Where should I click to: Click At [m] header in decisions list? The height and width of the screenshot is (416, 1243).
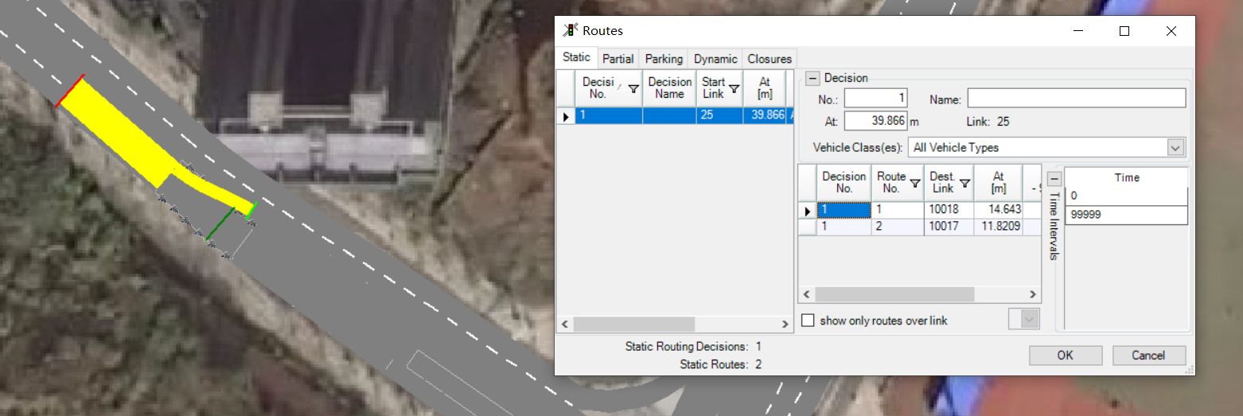pos(765,87)
